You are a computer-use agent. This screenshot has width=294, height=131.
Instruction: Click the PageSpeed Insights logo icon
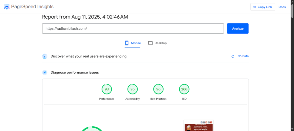7,7
